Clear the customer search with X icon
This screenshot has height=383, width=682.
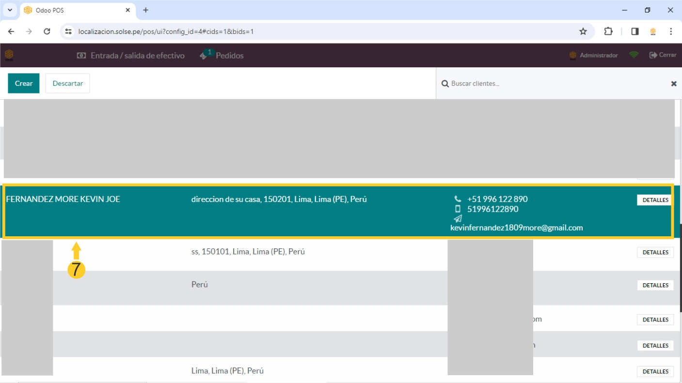coord(673,84)
